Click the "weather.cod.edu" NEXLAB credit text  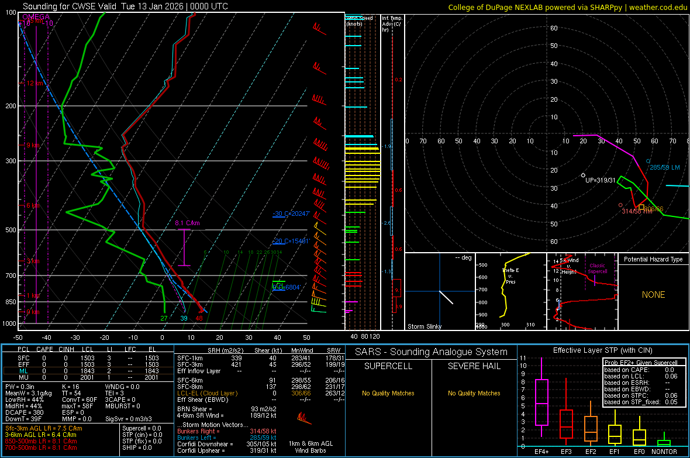[657, 7]
